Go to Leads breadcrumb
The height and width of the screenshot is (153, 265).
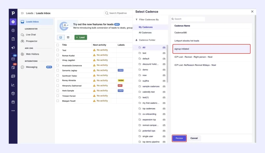(30, 13)
